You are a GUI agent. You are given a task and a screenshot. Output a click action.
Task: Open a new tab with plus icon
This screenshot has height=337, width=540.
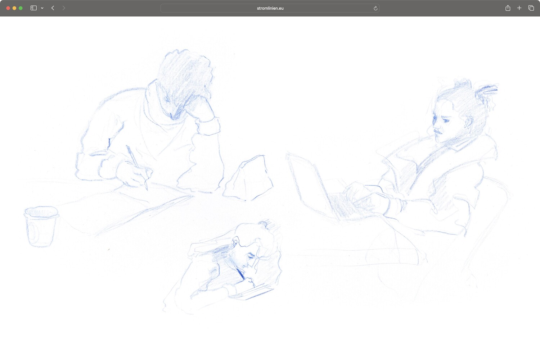pyautogui.click(x=519, y=8)
